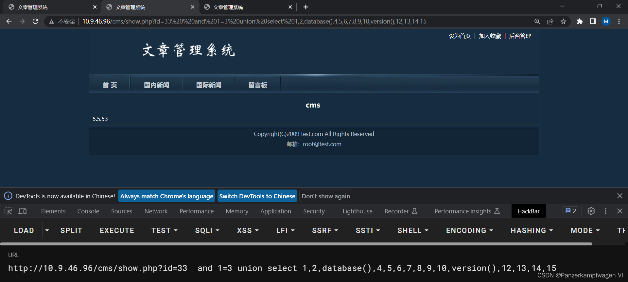Switch to the Application panel
This screenshot has height=282, width=628.
[276, 211]
